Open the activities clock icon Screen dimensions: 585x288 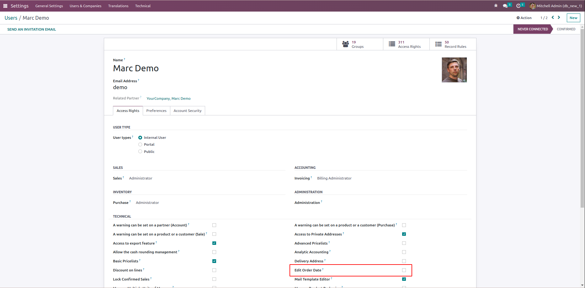coord(519,6)
